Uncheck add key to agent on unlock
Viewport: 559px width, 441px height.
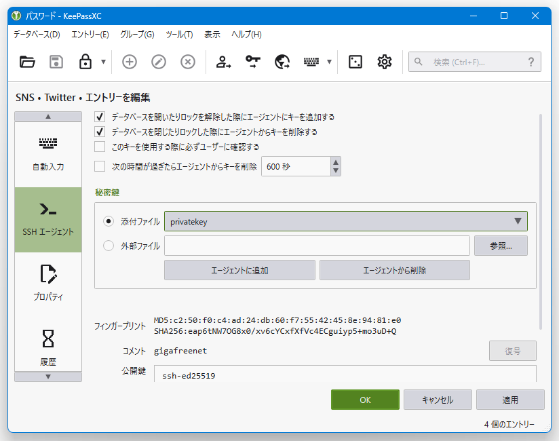coord(100,117)
